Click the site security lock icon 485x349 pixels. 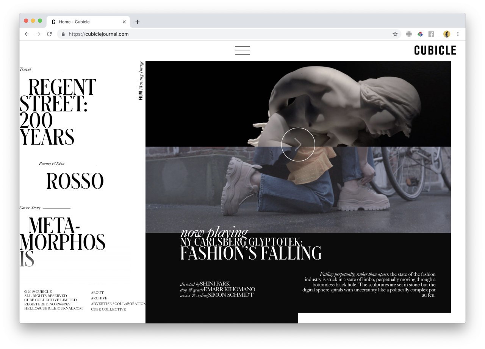pos(63,34)
